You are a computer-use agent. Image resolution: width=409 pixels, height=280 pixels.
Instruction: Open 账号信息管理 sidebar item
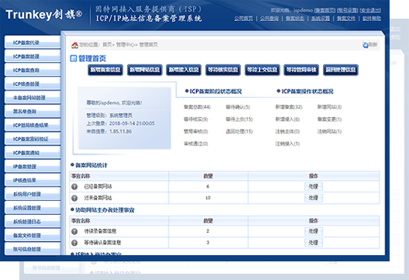point(33,249)
